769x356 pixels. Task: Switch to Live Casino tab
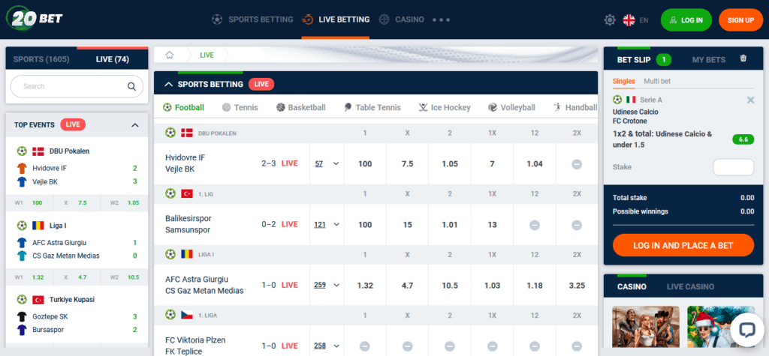691,286
